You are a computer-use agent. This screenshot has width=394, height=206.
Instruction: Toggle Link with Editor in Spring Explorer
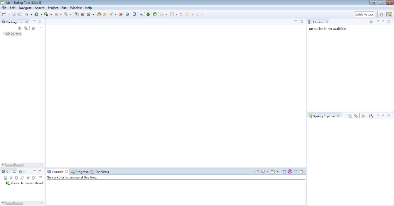click(x=356, y=116)
